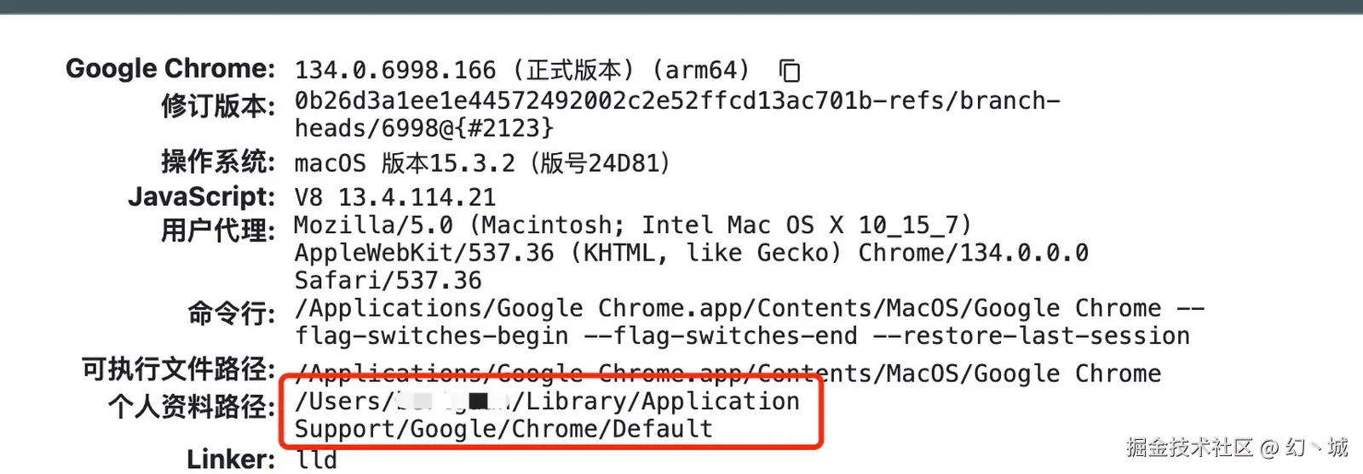Click the 操作系统 label
The image size is (1363, 474).
pyautogui.click(x=218, y=162)
